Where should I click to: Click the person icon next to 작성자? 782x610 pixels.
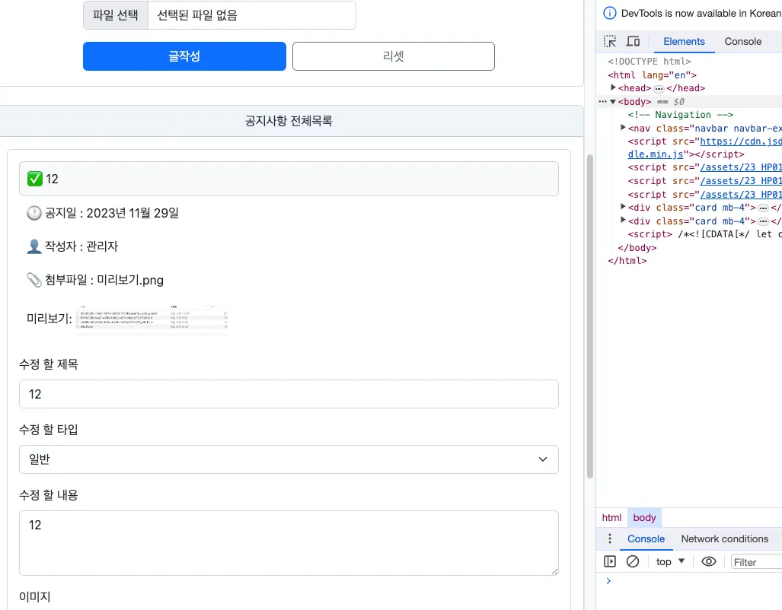point(34,246)
